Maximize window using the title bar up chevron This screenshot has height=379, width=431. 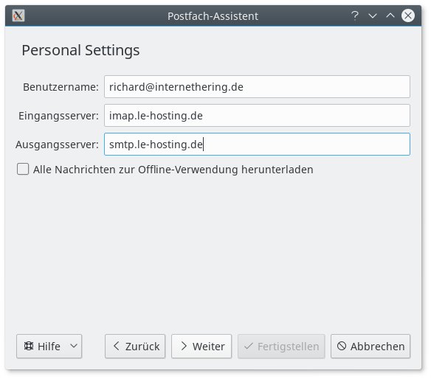coord(390,15)
